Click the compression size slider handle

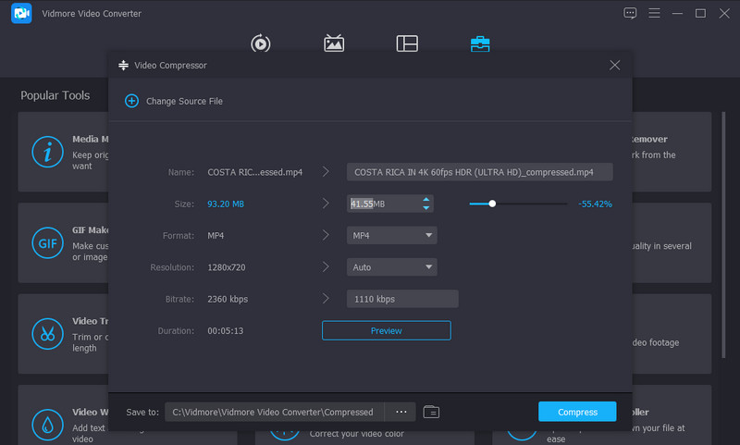tap(492, 204)
